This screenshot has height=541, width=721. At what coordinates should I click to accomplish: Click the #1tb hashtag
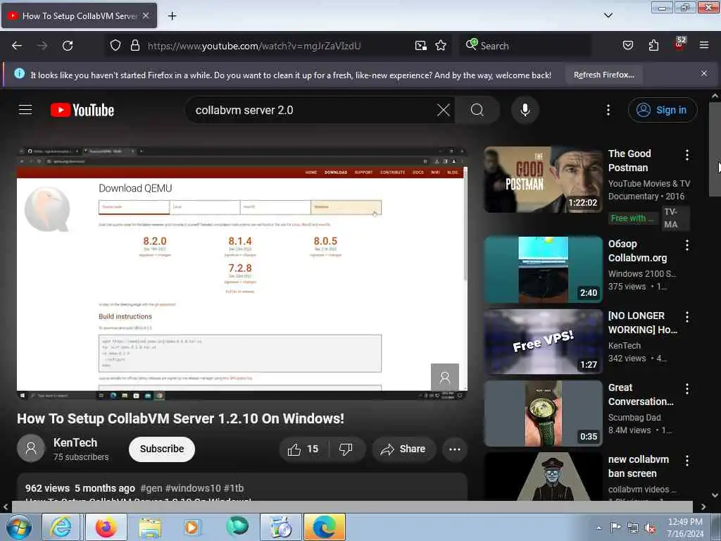[x=234, y=488]
